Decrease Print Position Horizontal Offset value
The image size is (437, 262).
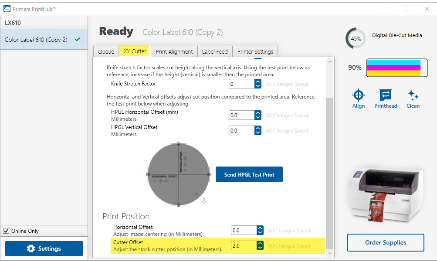pos(260,233)
